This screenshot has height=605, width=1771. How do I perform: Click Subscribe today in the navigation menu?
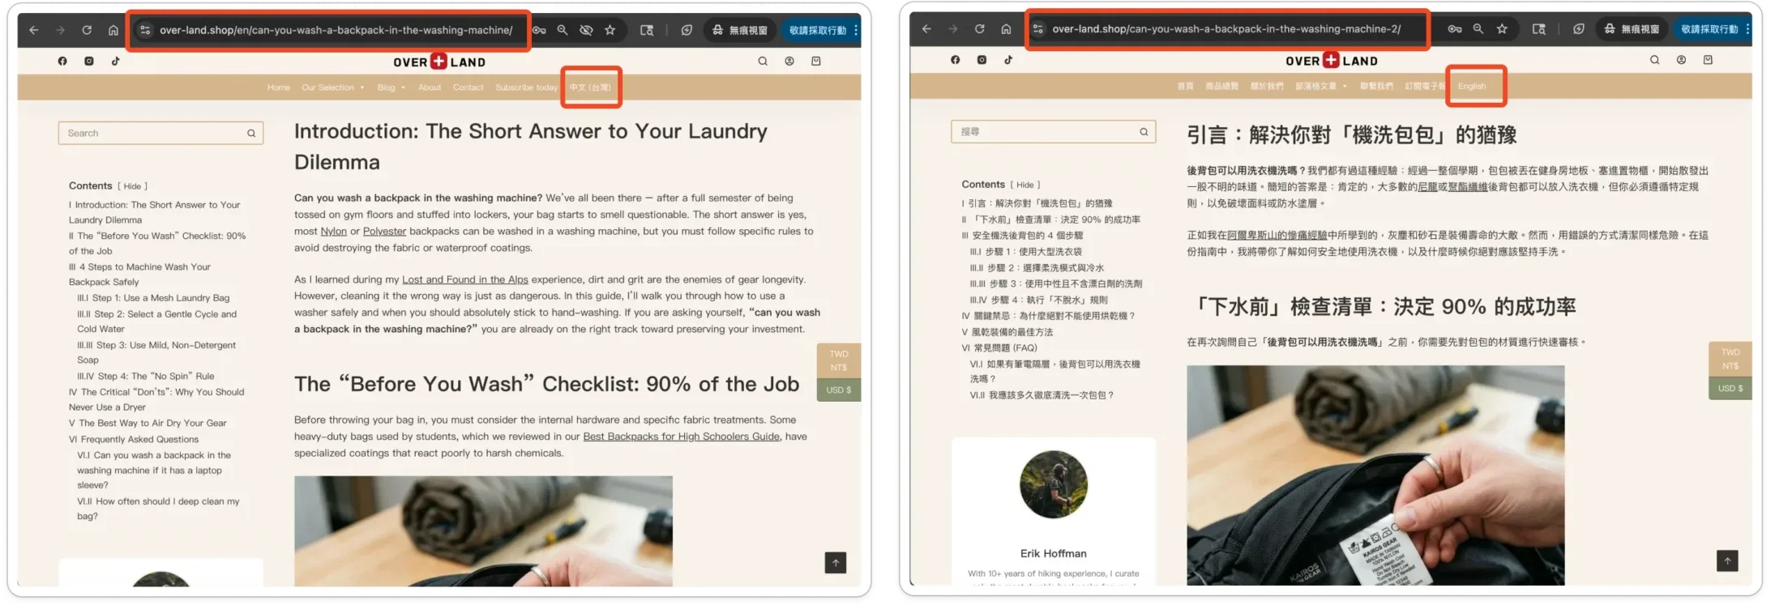click(527, 87)
